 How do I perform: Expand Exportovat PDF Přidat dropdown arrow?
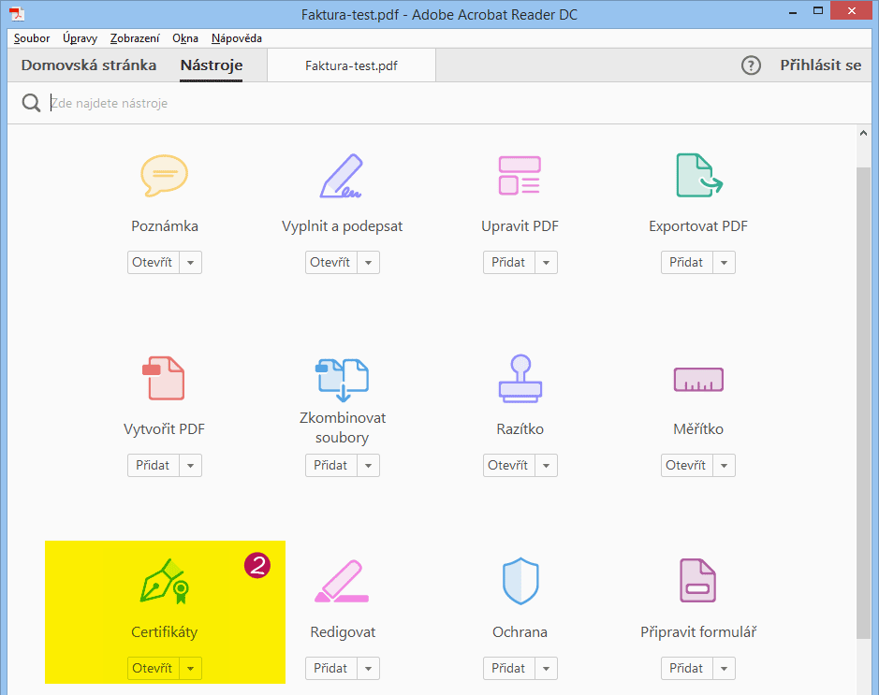point(725,262)
